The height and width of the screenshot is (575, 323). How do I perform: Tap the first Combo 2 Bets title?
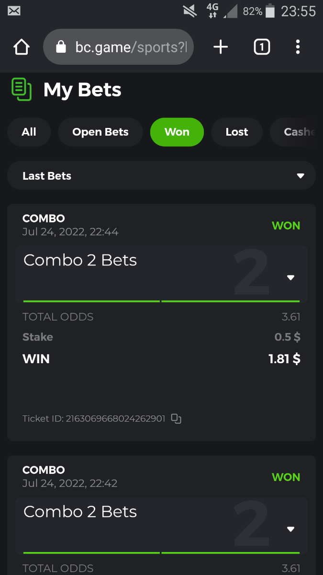(80, 260)
